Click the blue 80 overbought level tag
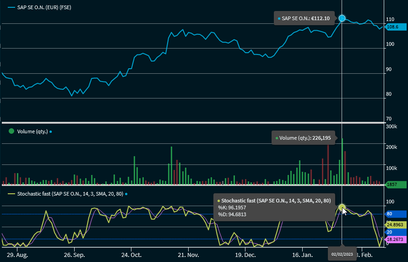The image size is (408, 262). 395,214
